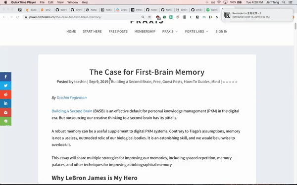
Task: Share article by email via sidebar
Action: [5, 112]
